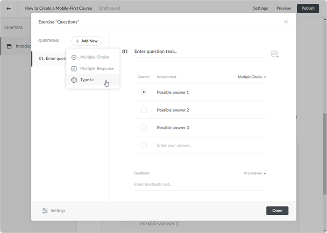Select the radio beside Enter your answer
Image resolution: width=327 pixels, height=233 pixels.
(x=144, y=145)
